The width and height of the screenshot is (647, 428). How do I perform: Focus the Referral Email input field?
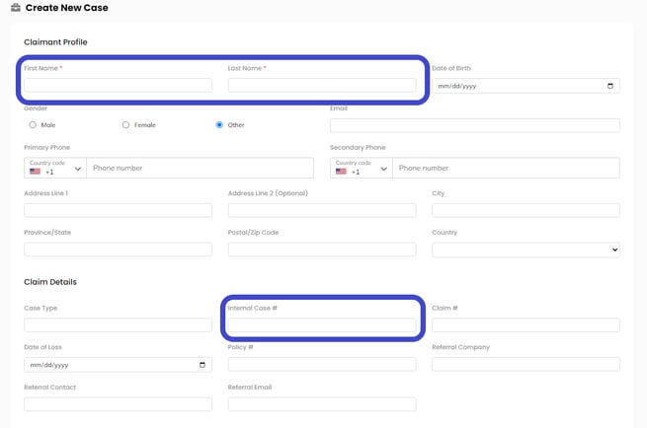(322, 404)
